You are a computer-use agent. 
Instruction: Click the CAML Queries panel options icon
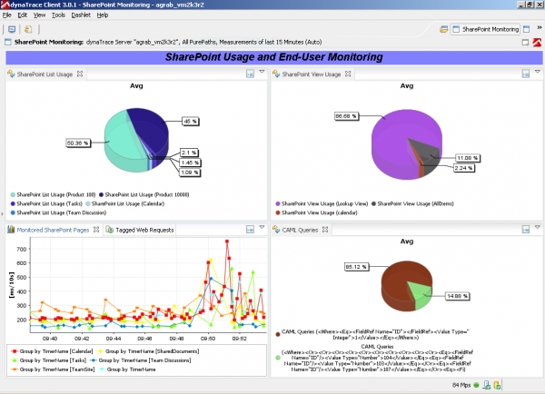526,230
